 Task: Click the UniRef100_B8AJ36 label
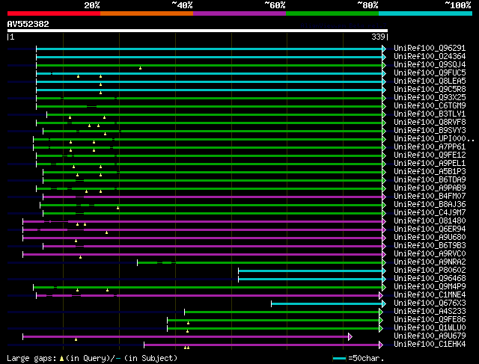(430, 205)
